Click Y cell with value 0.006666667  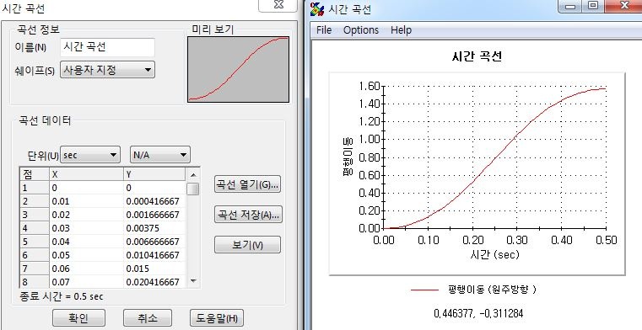[154, 242]
